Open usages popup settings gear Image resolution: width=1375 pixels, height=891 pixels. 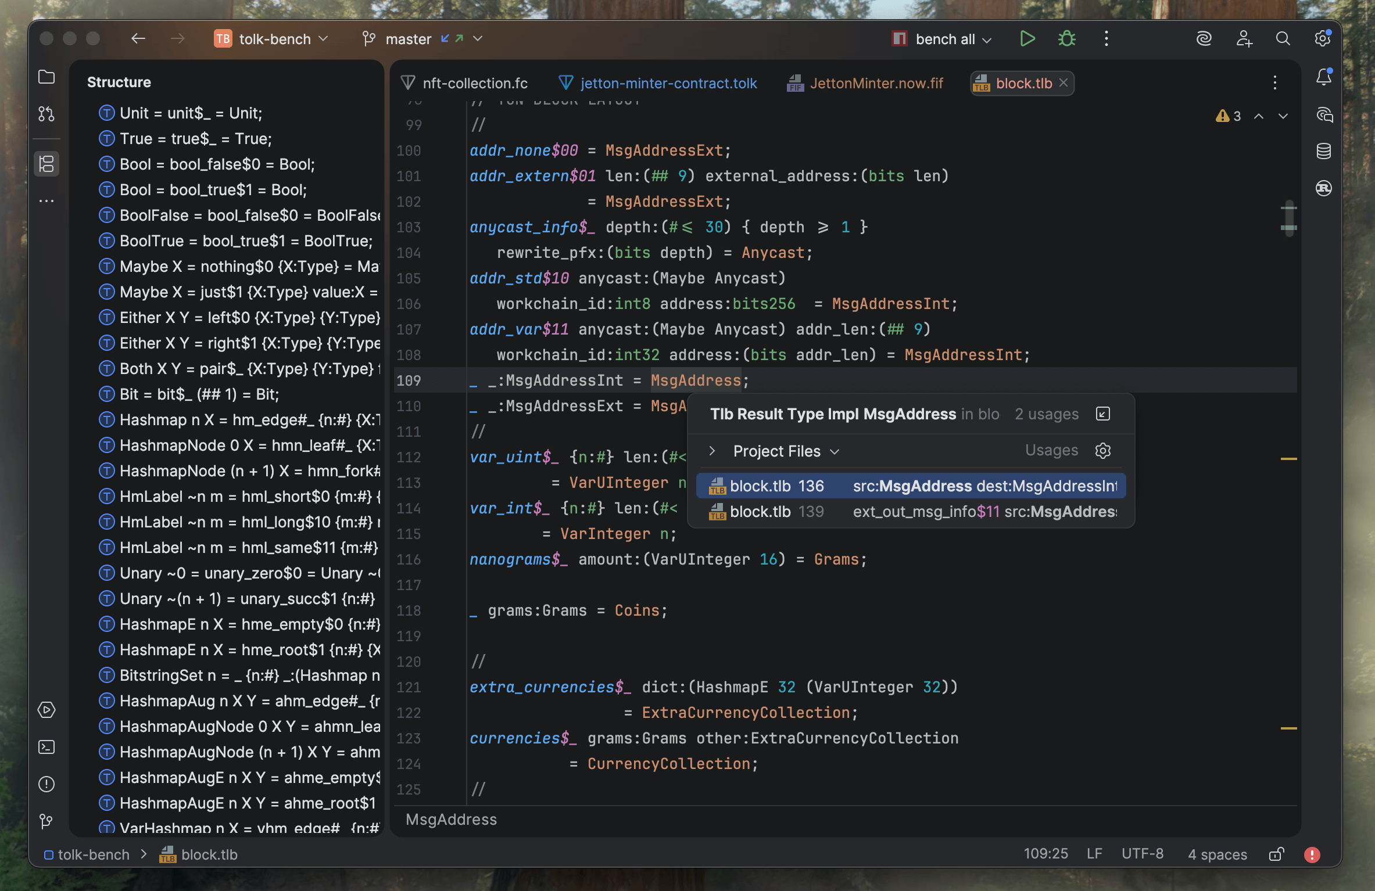pos(1102,451)
